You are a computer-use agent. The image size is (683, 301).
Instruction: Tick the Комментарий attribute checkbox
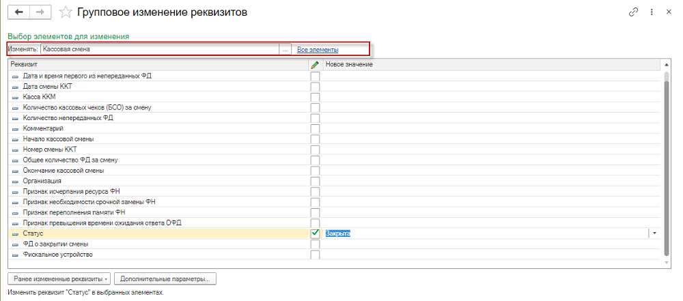316,128
